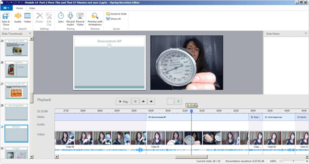The image size is (309, 164).
Task: Click the green timeline toggle button
Action: (x=178, y=102)
